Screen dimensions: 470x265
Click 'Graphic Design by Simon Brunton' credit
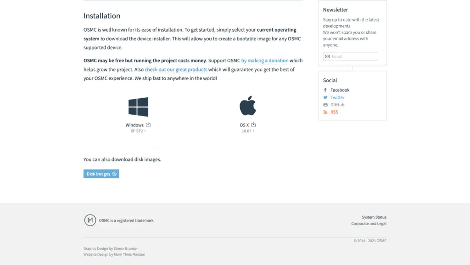click(x=111, y=248)
